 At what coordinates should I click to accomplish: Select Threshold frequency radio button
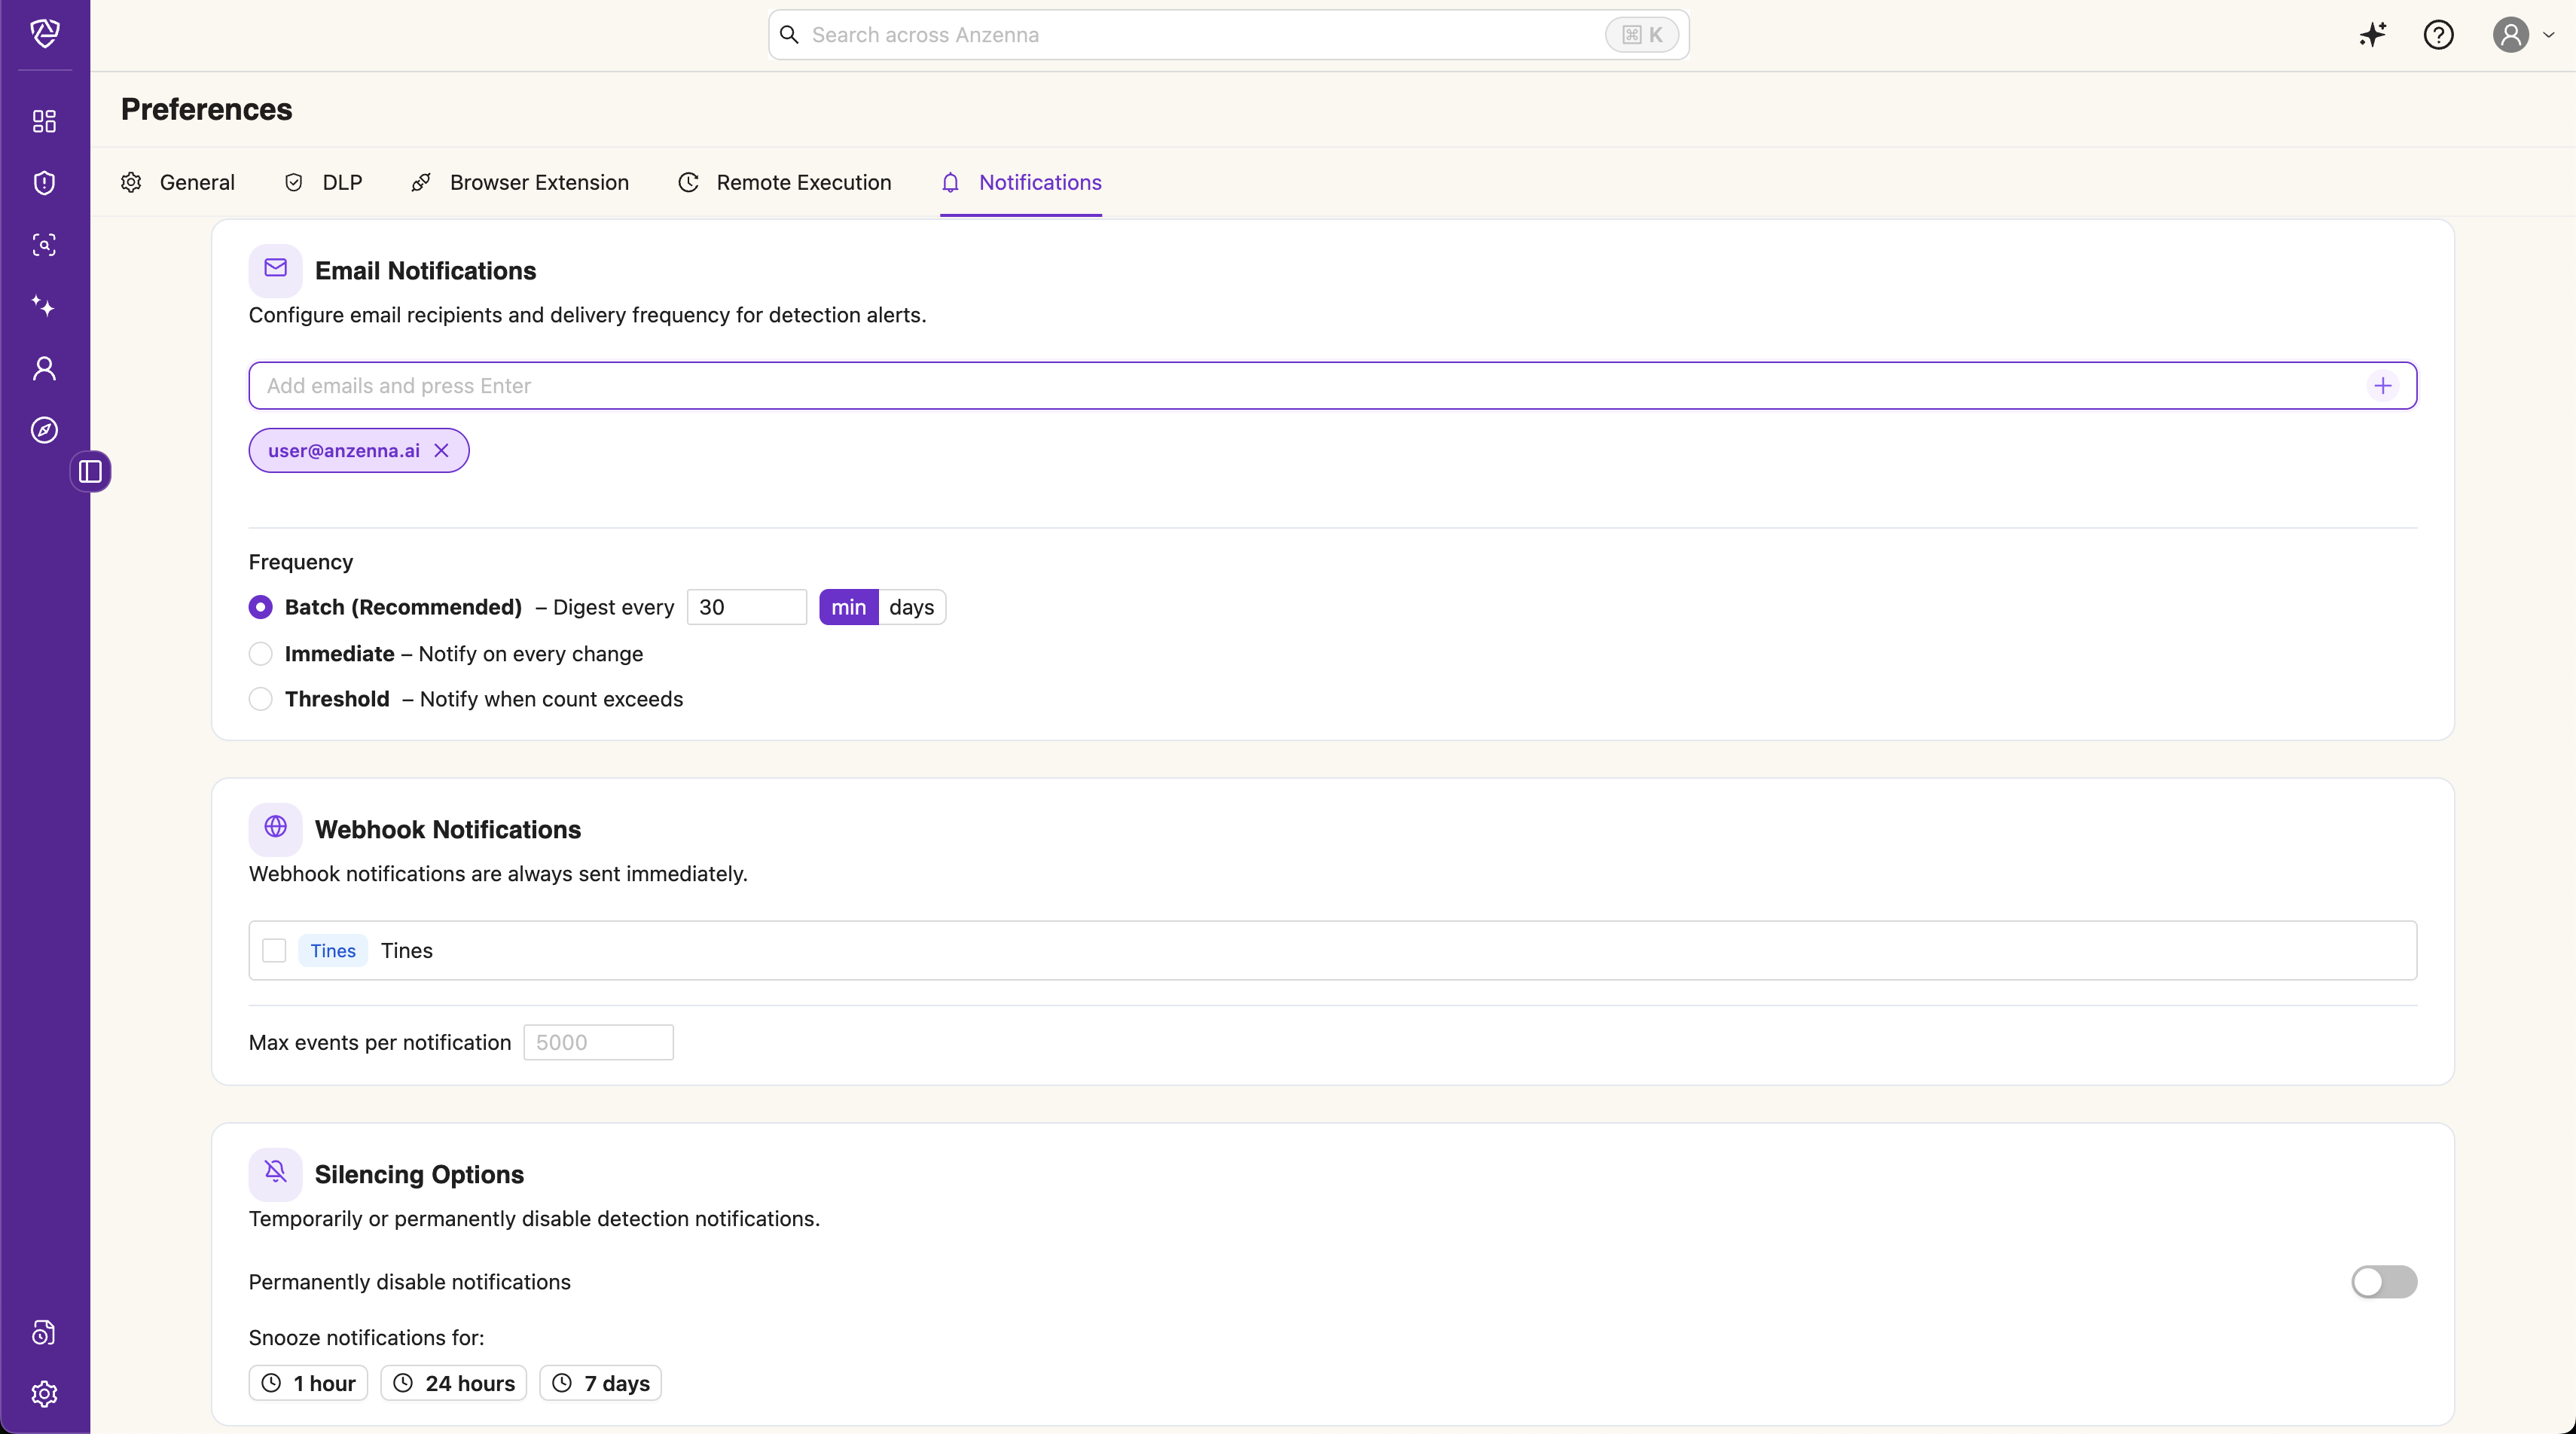[260, 699]
